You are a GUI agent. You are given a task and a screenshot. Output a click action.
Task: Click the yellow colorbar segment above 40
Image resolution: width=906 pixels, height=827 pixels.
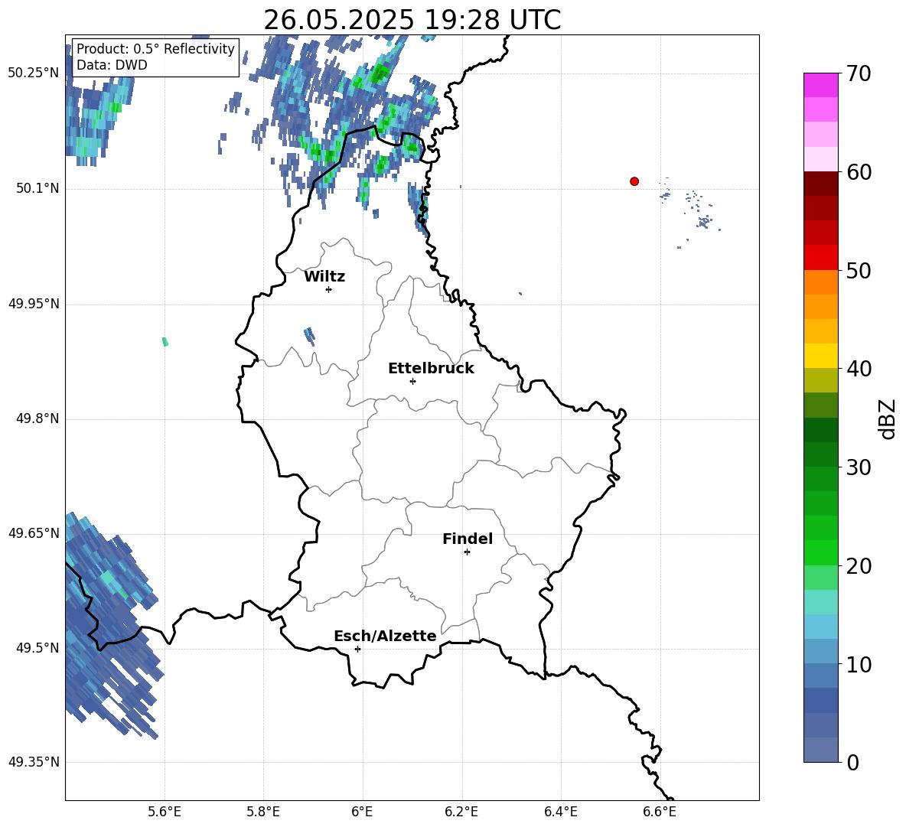click(x=820, y=356)
